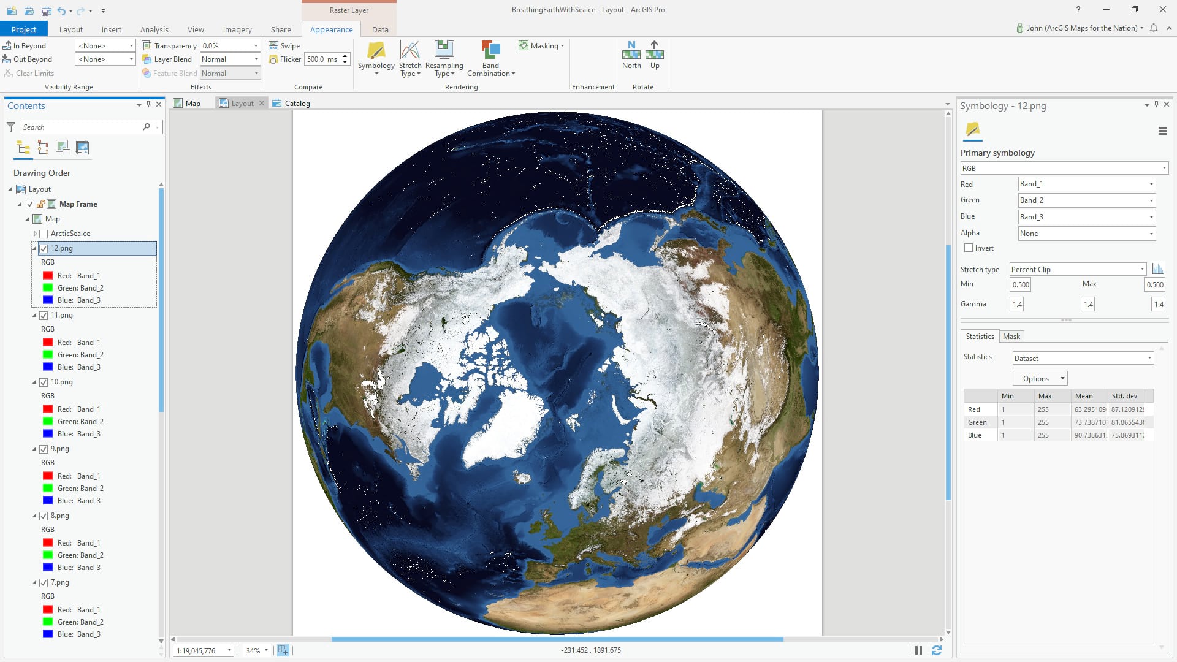The image size is (1177, 662).
Task: Click the Symbology ribbon icon
Action: [x=376, y=51]
